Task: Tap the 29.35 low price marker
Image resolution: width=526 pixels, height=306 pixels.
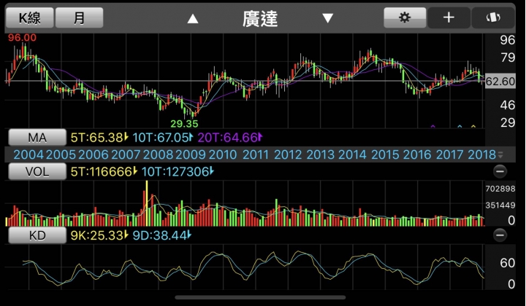Action: click(184, 124)
